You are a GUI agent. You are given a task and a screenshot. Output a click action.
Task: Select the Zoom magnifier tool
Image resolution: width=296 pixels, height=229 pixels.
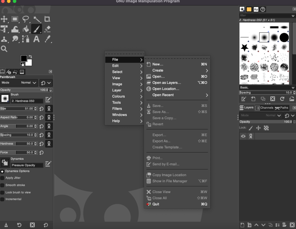click(4, 49)
